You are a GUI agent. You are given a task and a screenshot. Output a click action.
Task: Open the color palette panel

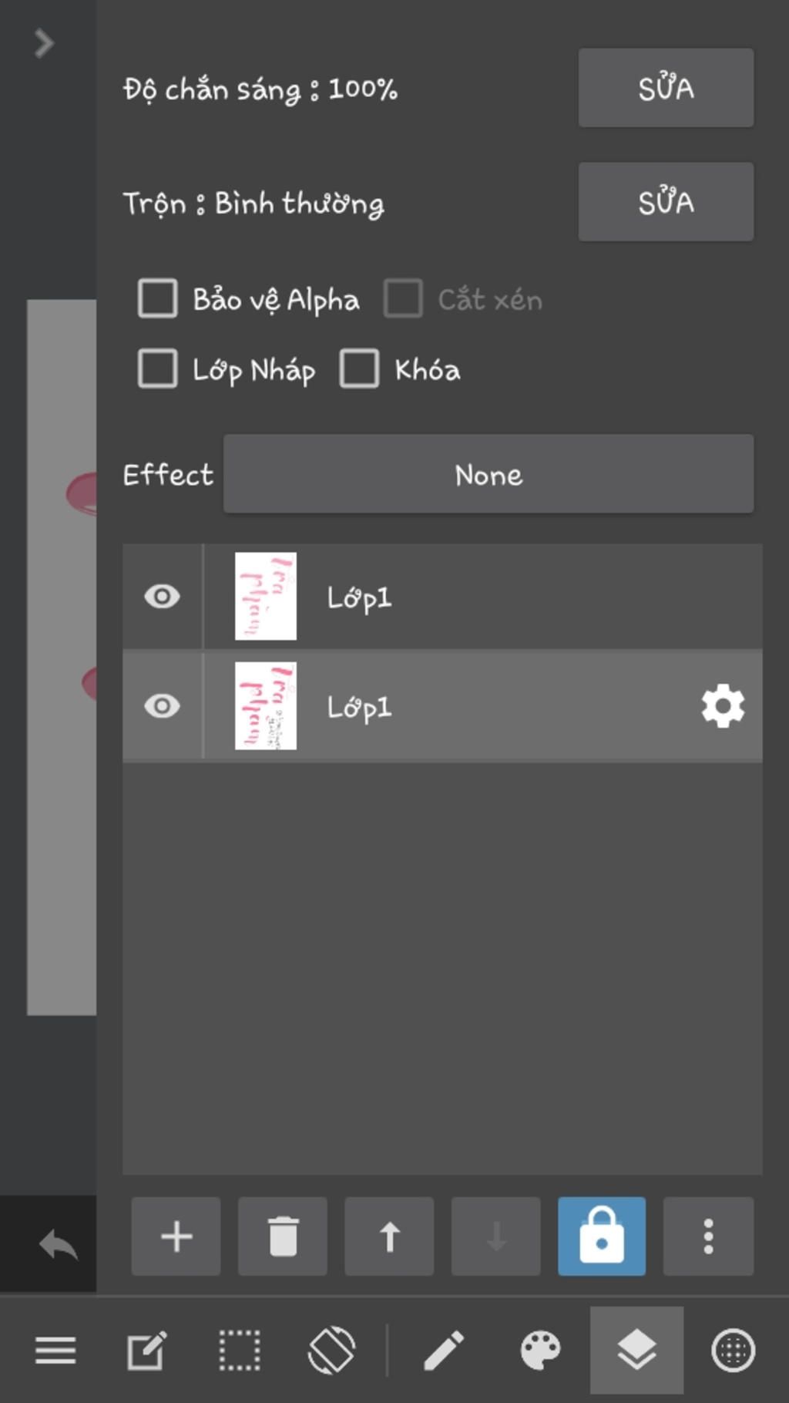click(x=540, y=1351)
